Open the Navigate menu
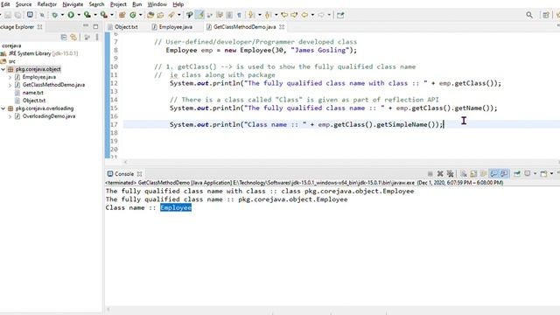 coord(73,4)
